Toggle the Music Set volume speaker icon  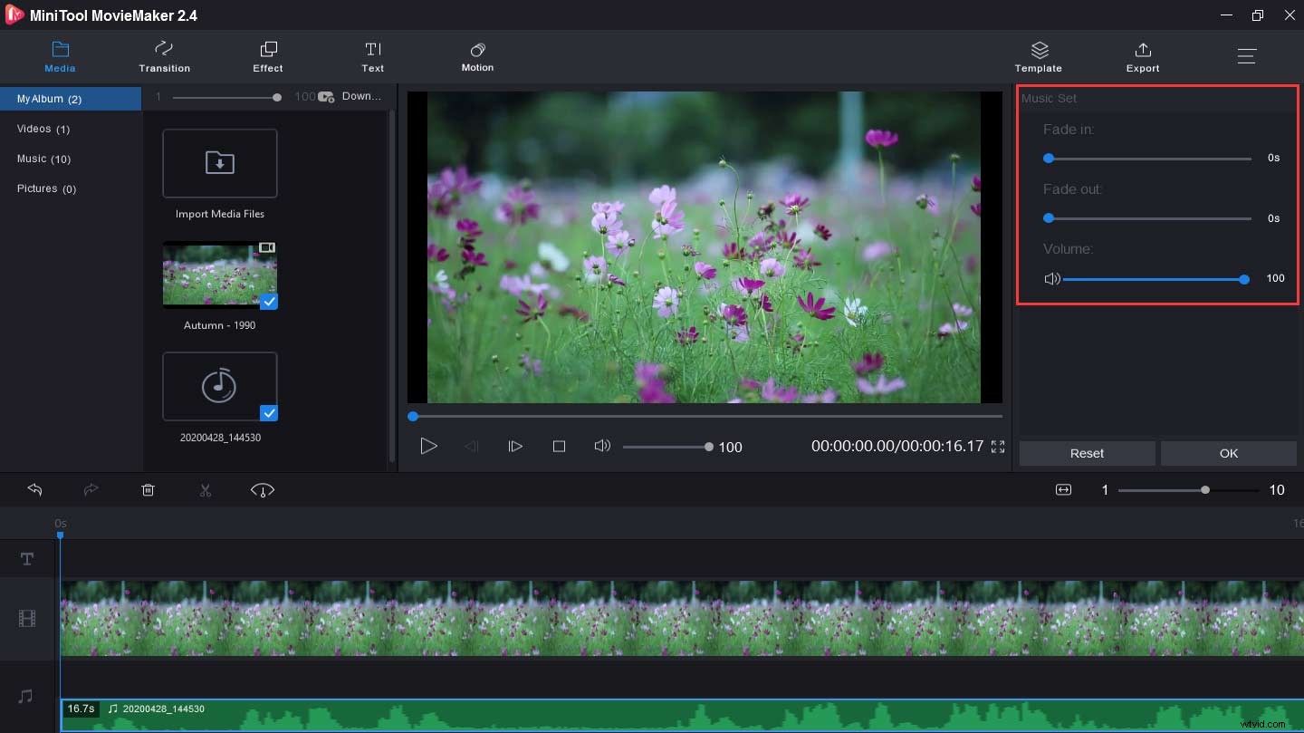[1051, 279]
